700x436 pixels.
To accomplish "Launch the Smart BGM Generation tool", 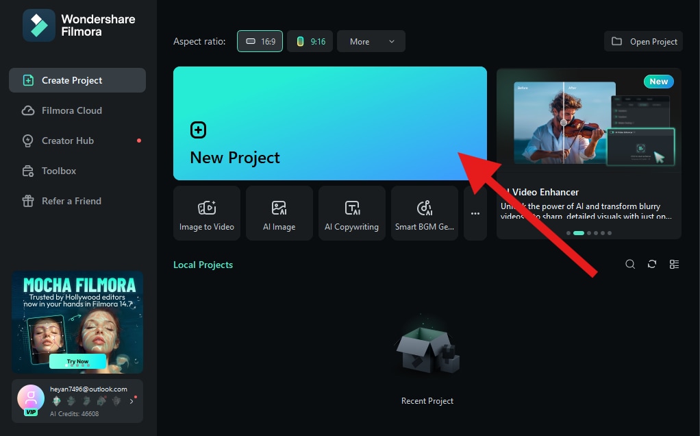I will [x=425, y=213].
